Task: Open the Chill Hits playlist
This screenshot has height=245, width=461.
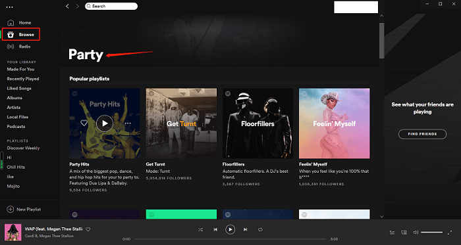Action: 16,167
